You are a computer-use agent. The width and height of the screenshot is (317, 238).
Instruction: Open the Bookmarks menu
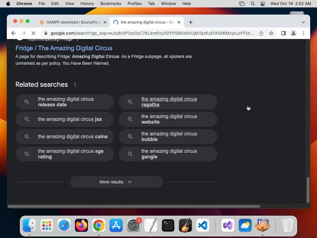point(111,4)
